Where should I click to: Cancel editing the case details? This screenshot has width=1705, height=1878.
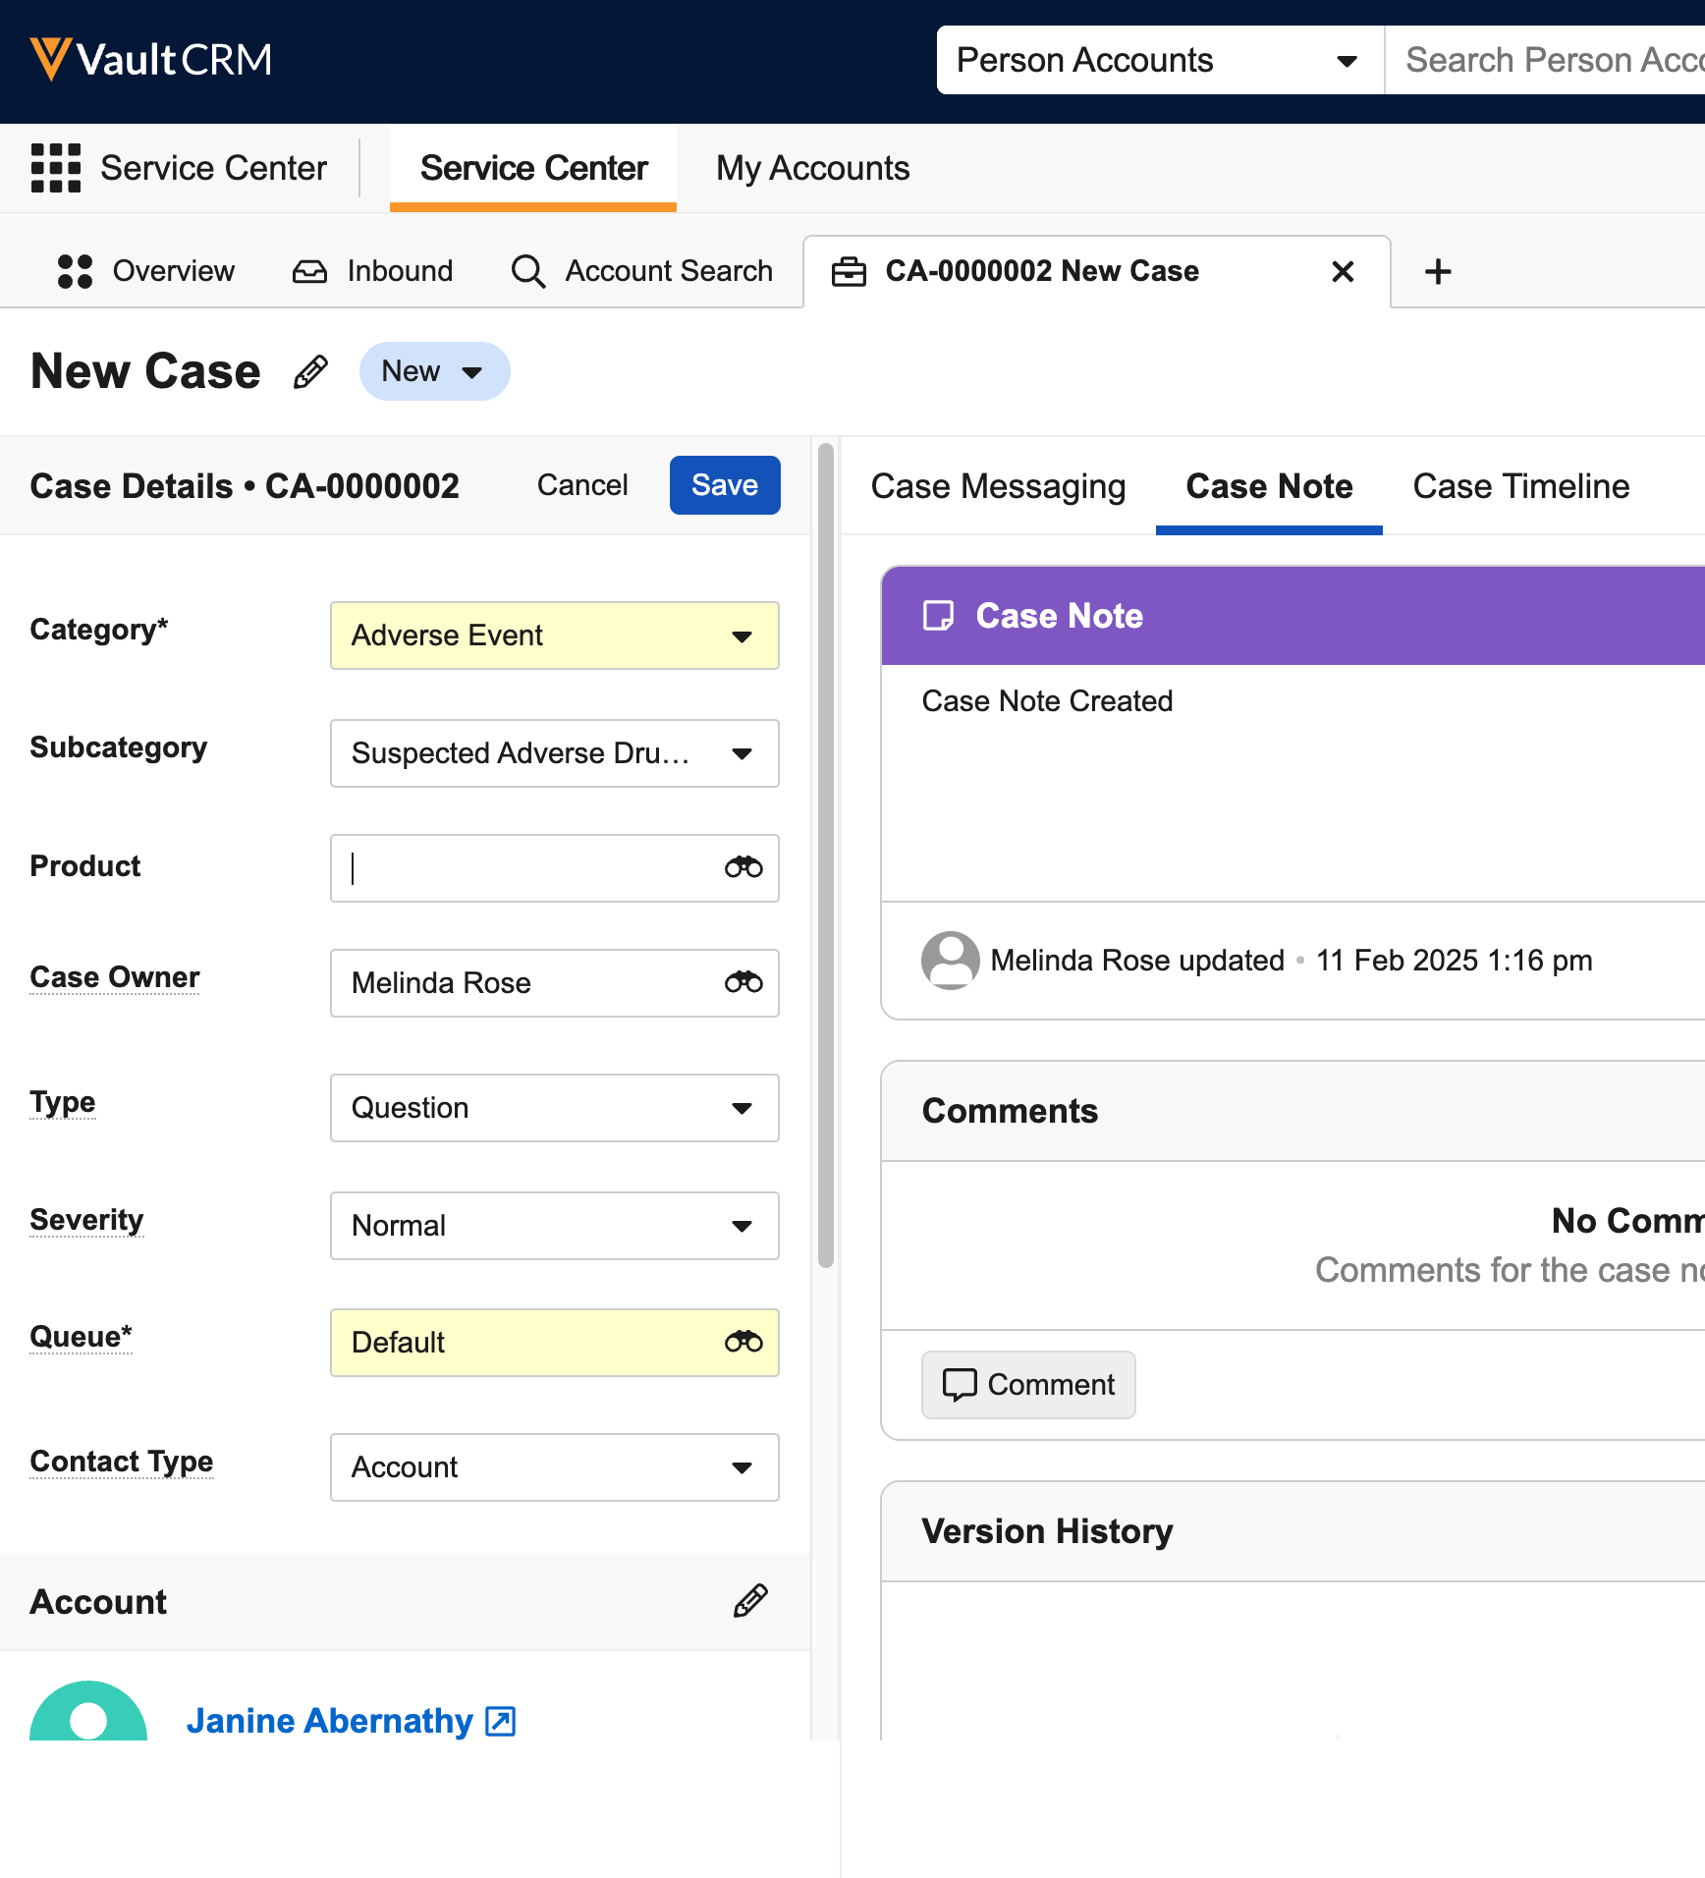coord(581,485)
